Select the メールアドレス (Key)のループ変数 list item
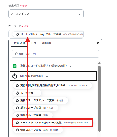Viewport: 117px width, 137px height. [x=52, y=123]
